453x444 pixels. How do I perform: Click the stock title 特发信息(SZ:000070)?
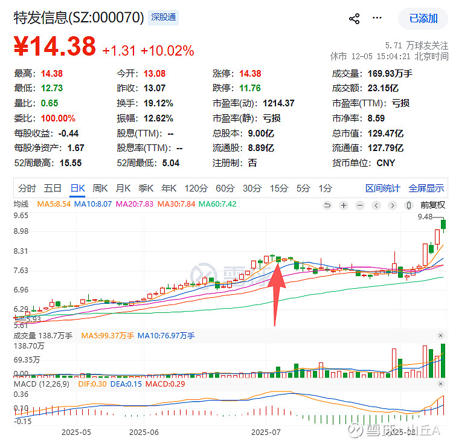pos(79,18)
